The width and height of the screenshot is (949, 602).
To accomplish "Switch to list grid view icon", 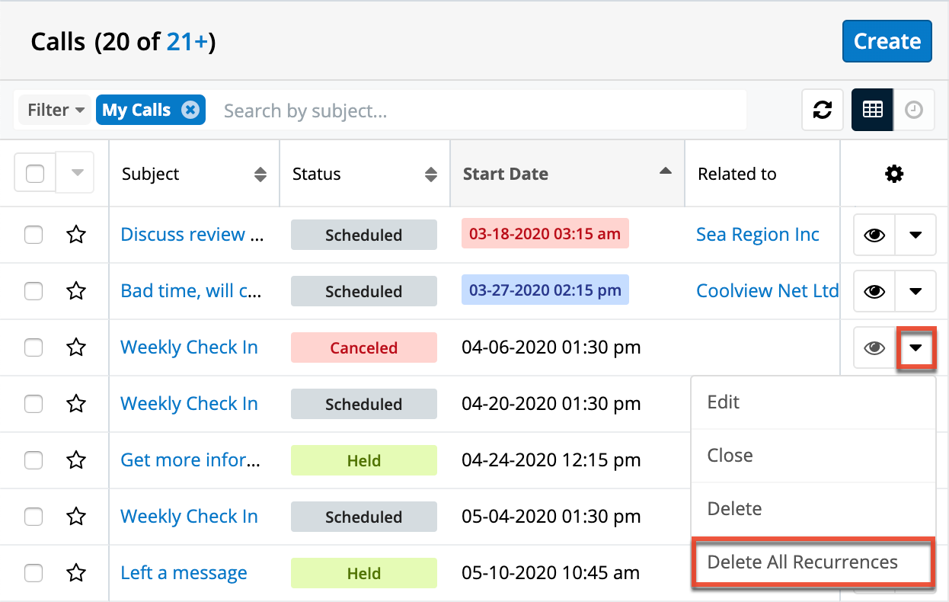I will [x=872, y=110].
